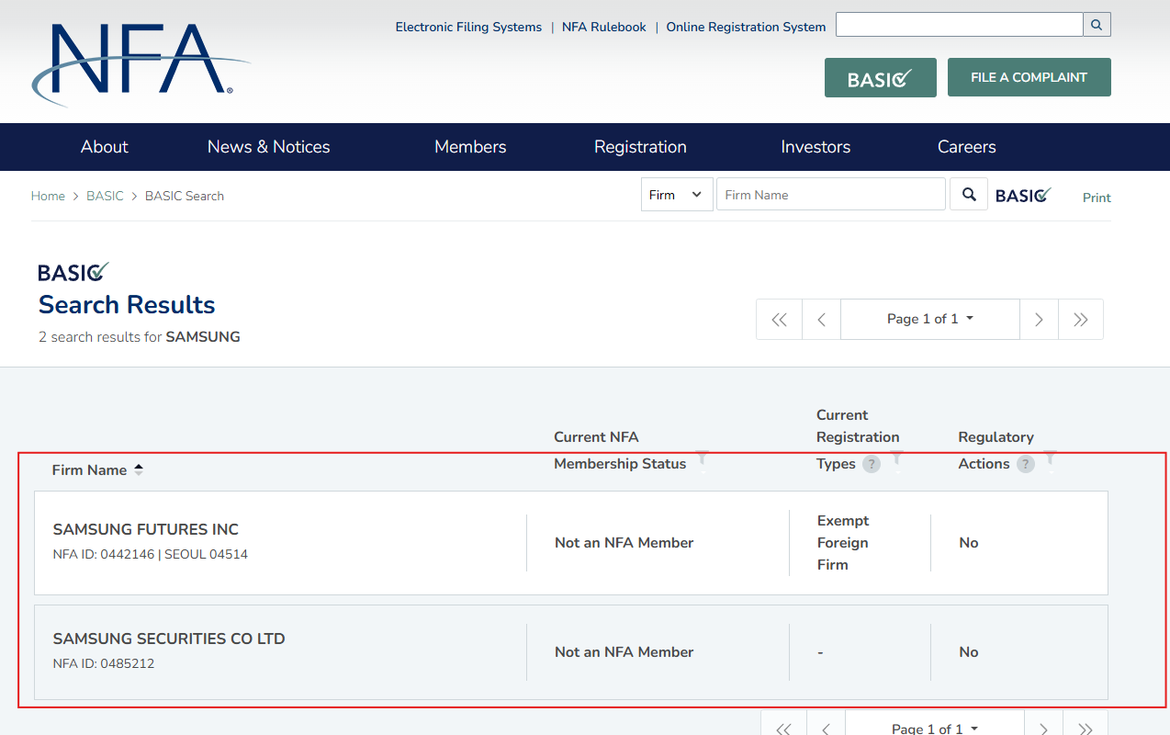Image resolution: width=1170 pixels, height=735 pixels.
Task: Open the NFA Rulebook link
Action: tap(603, 27)
